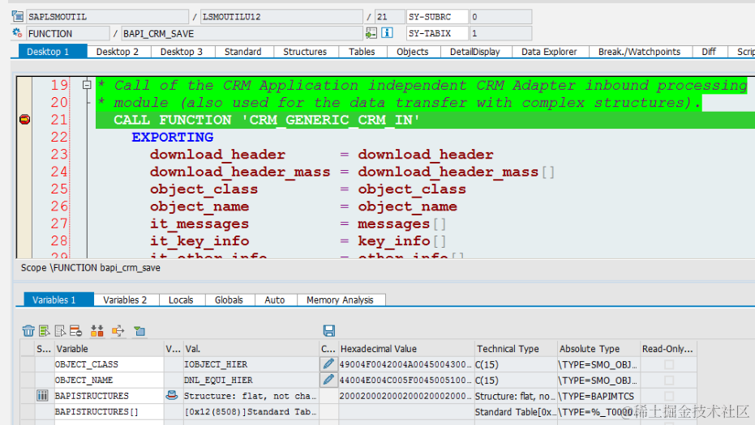Open the Objects tab
The width and height of the screenshot is (755, 425).
[x=413, y=52]
